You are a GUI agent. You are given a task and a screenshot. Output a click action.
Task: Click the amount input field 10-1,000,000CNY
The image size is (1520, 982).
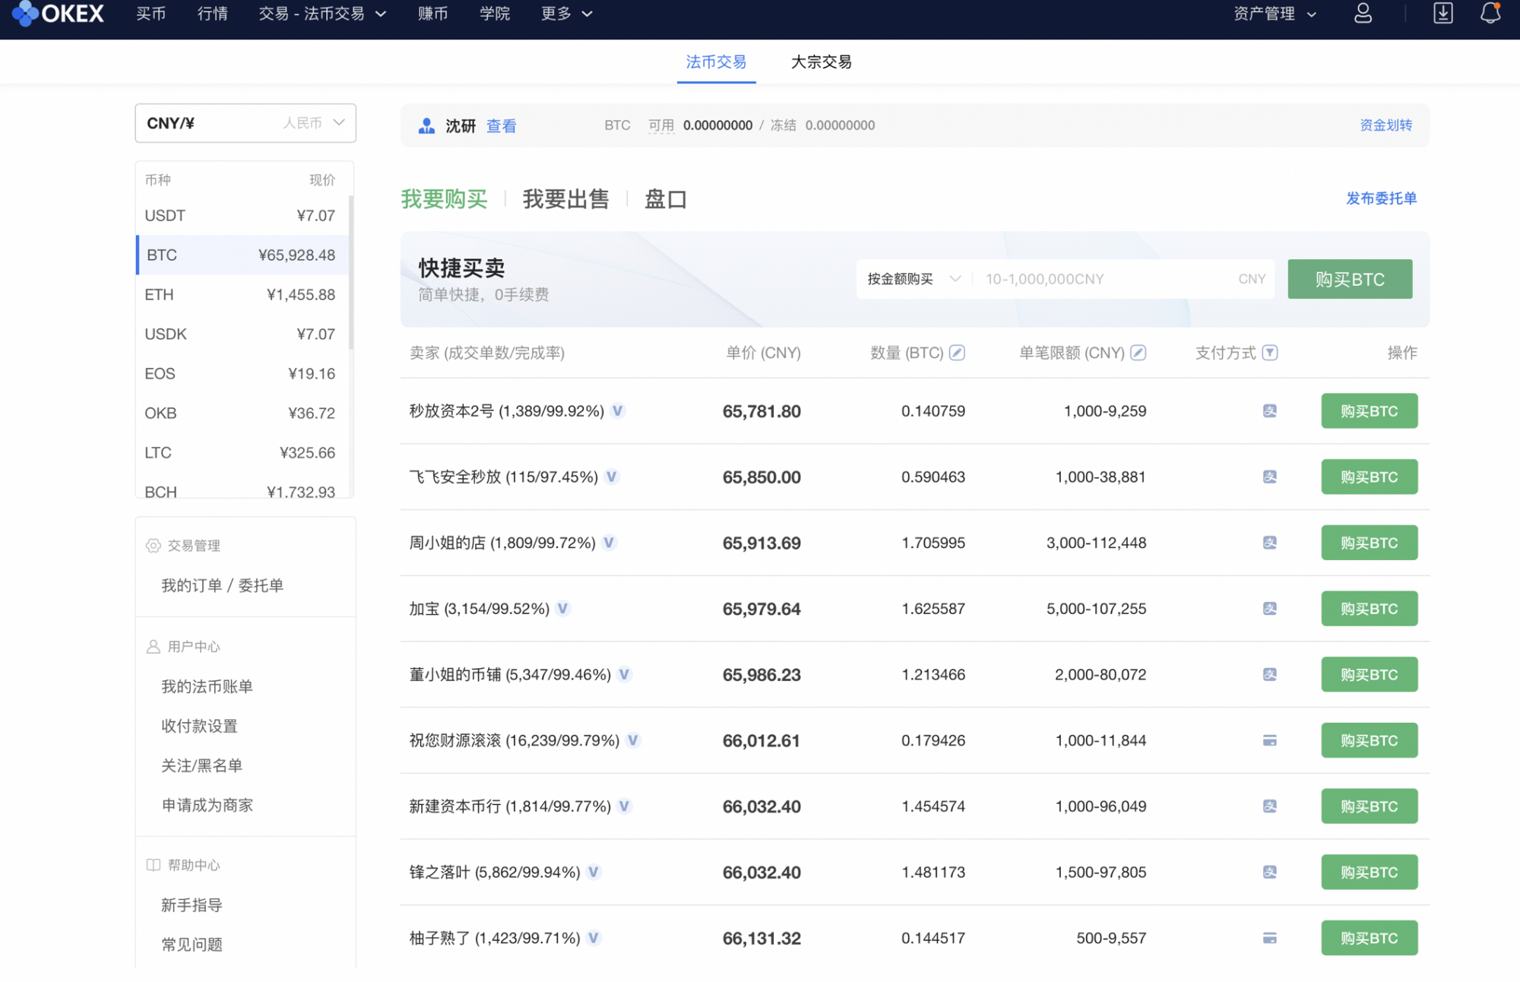pyautogui.click(x=1125, y=279)
